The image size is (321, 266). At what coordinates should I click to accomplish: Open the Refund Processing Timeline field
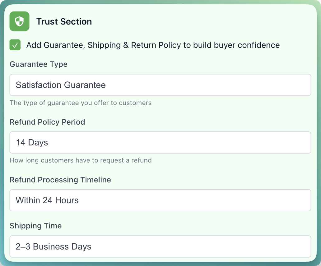[x=160, y=200]
